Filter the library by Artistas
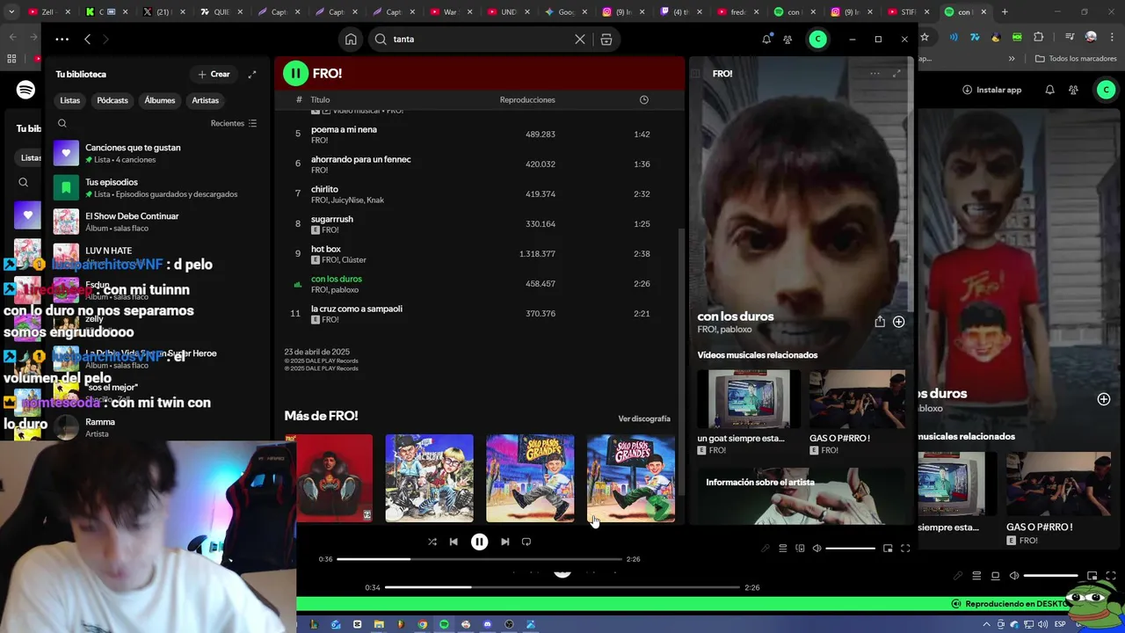1125x633 pixels. [206, 100]
